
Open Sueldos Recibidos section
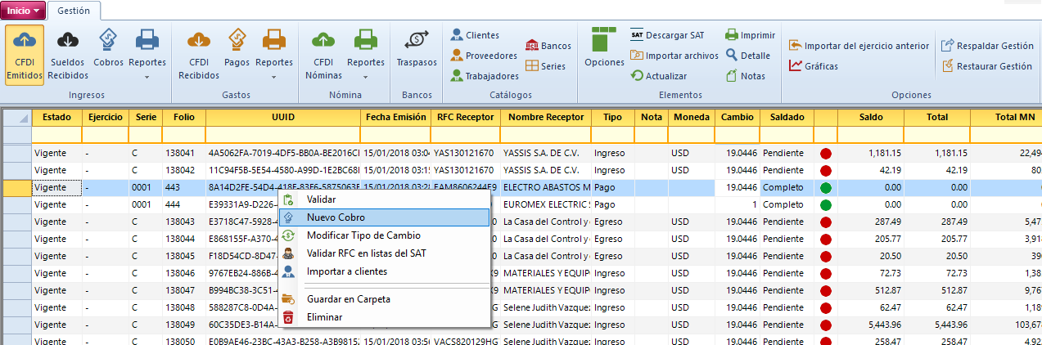[x=67, y=54]
